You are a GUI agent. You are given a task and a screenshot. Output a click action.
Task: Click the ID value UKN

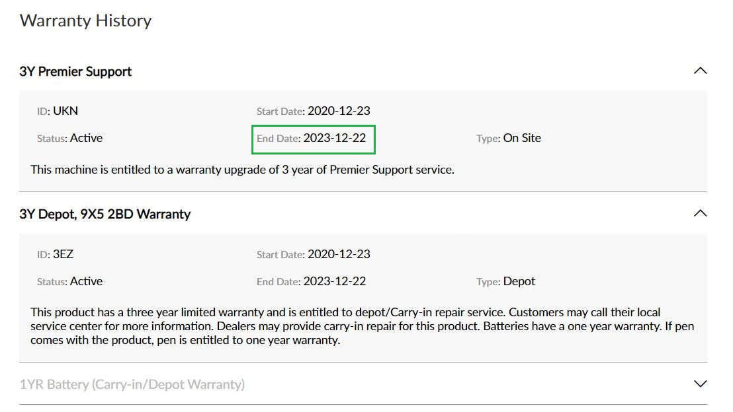(65, 111)
